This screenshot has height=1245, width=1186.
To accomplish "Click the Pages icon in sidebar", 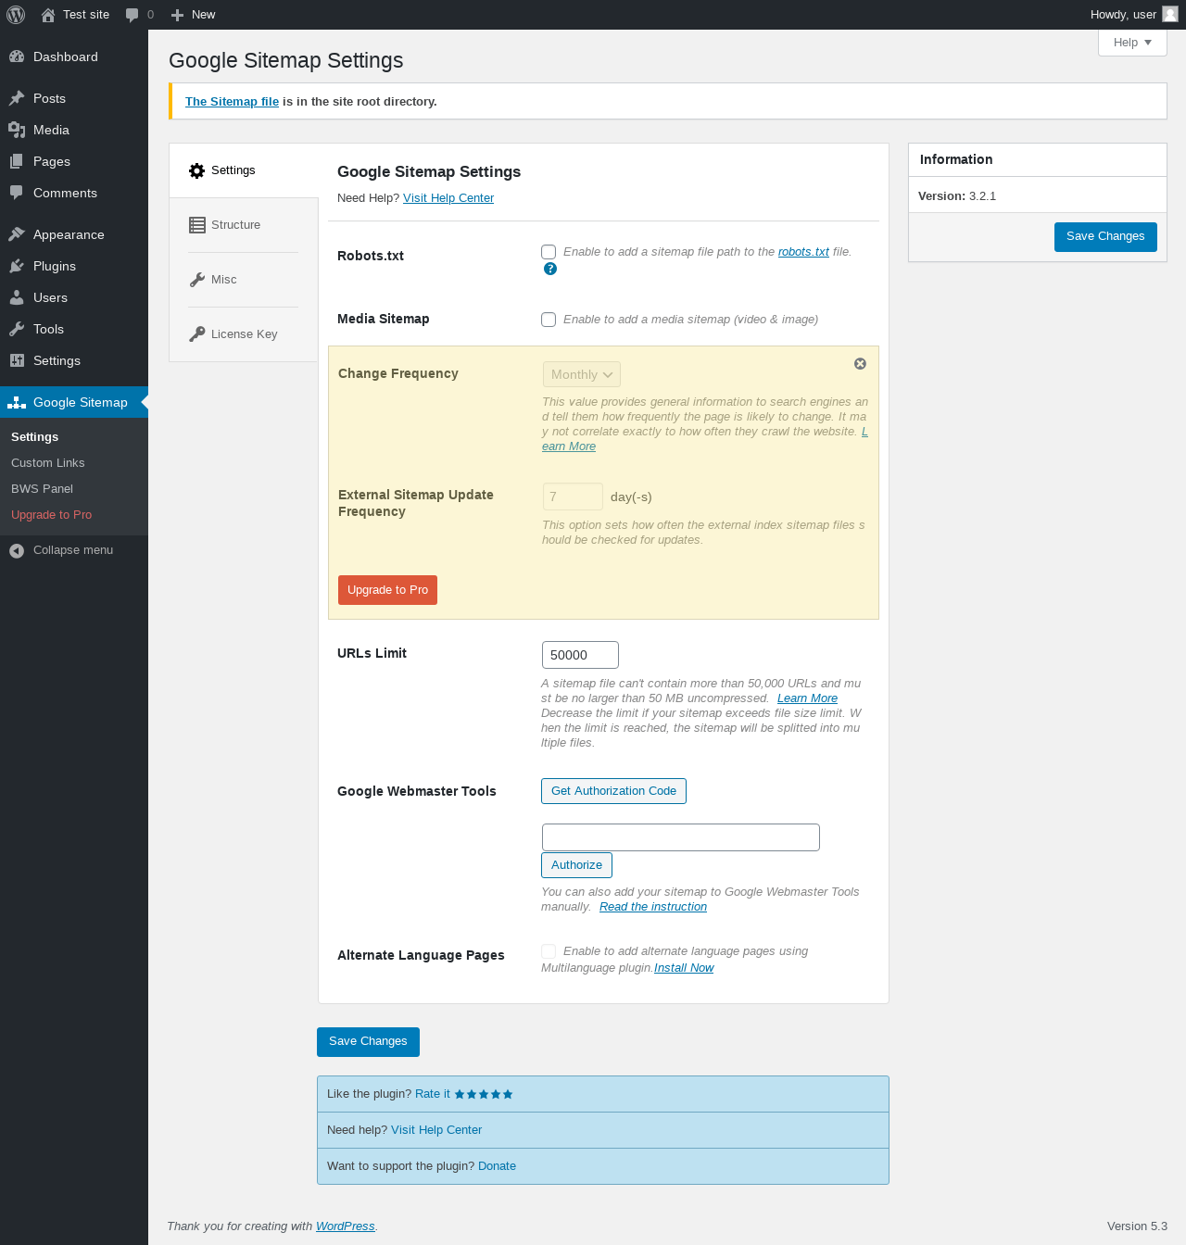I will 17,161.
